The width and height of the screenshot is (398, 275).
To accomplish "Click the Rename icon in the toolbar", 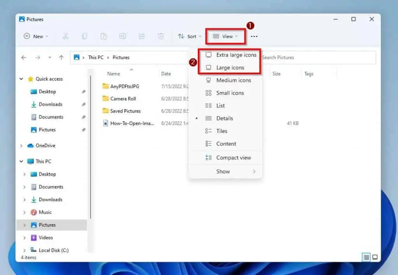I will point(122,36).
